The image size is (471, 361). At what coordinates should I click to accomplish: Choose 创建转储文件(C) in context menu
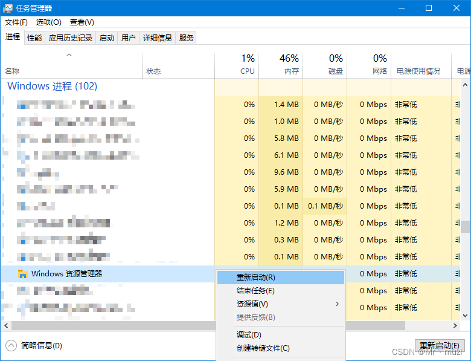pos(281,348)
